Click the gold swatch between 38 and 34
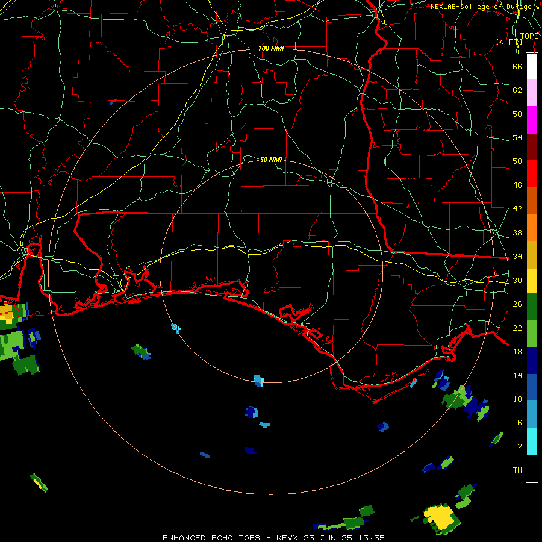542x542 pixels. [532, 254]
